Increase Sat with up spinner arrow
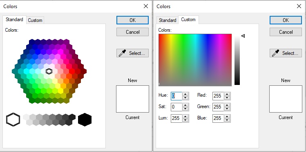The height and width of the screenshot is (152, 306). click(185, 105)
